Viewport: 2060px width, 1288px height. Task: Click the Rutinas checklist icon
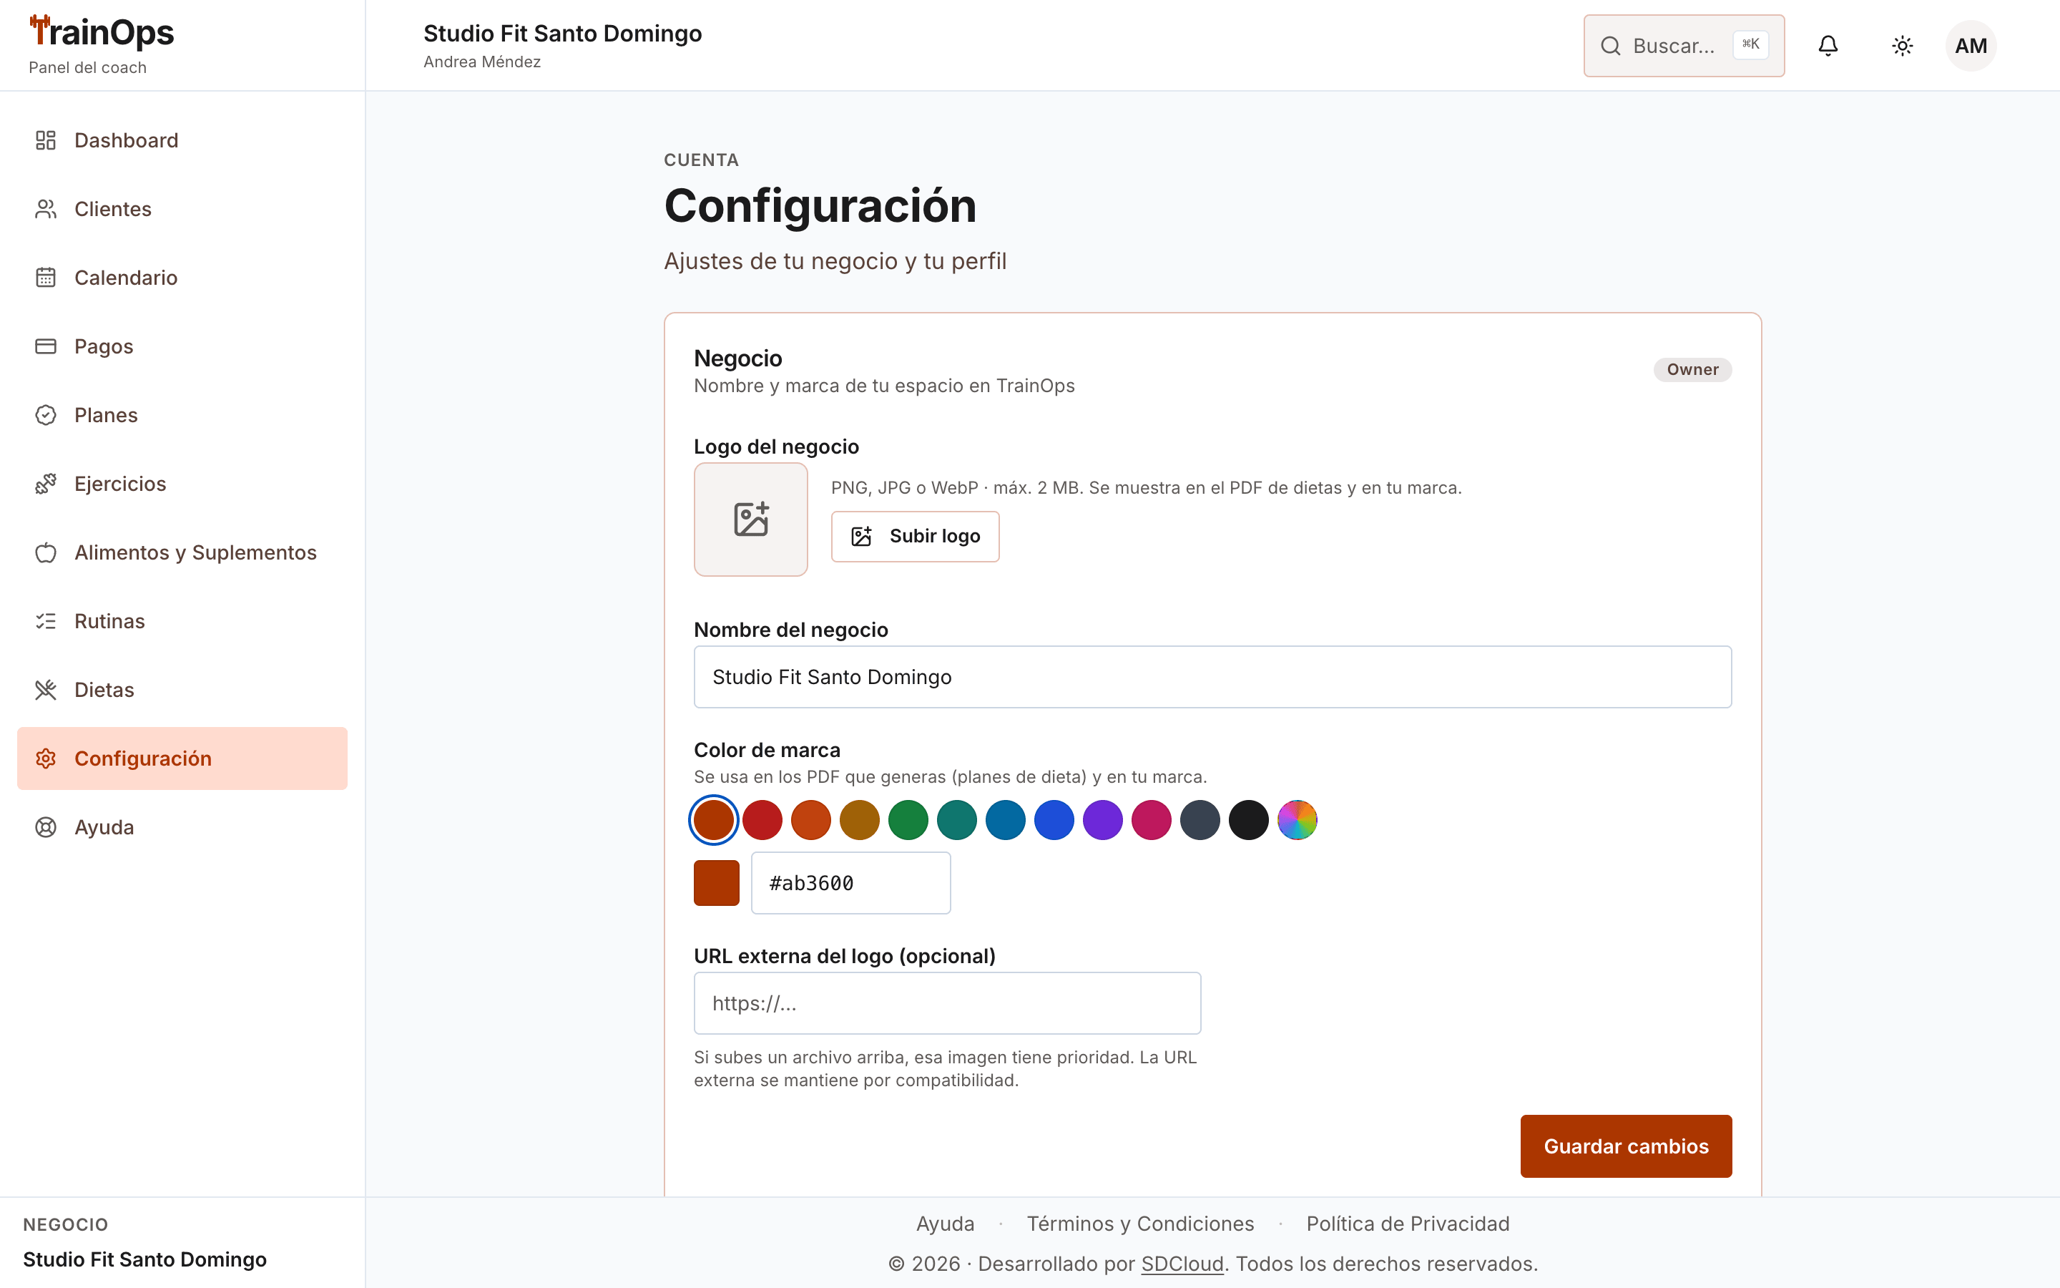tap(46, 621)
